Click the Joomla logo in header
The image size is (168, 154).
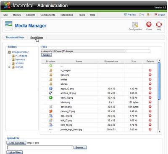19,5
